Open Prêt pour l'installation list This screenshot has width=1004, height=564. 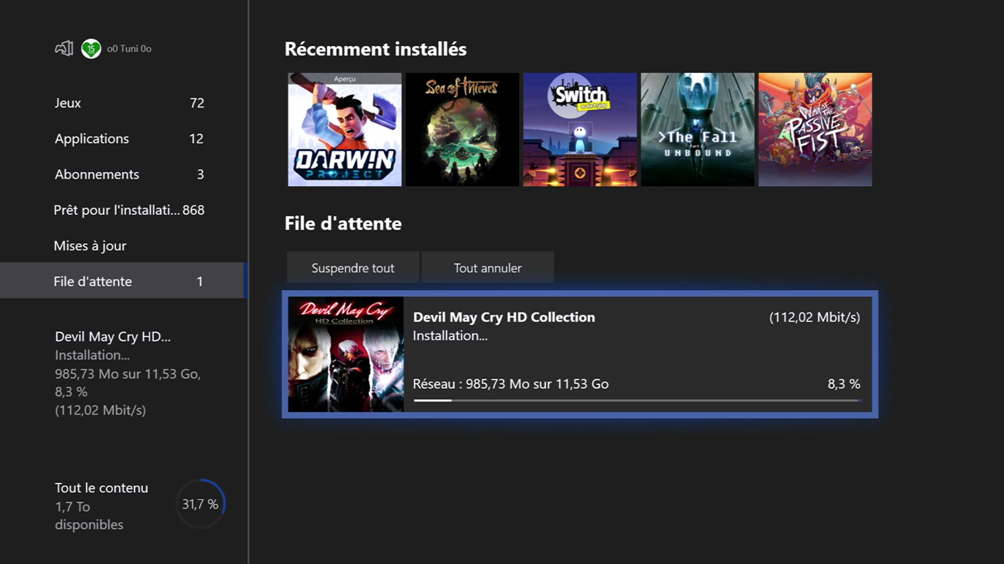click(124, 210)
